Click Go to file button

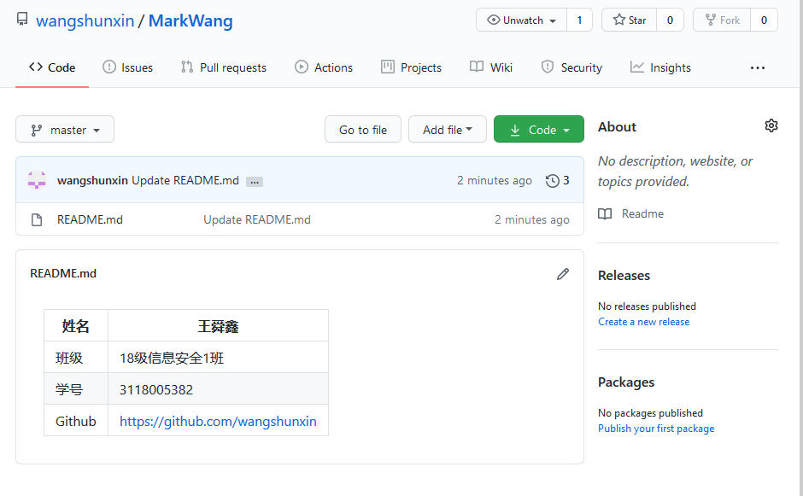[363, 130]
